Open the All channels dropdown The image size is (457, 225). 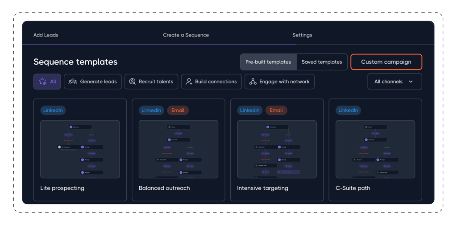(395, 82)
